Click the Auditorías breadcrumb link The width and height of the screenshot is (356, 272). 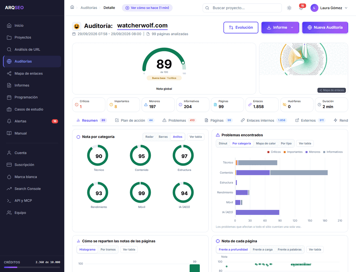click(89, 8)
